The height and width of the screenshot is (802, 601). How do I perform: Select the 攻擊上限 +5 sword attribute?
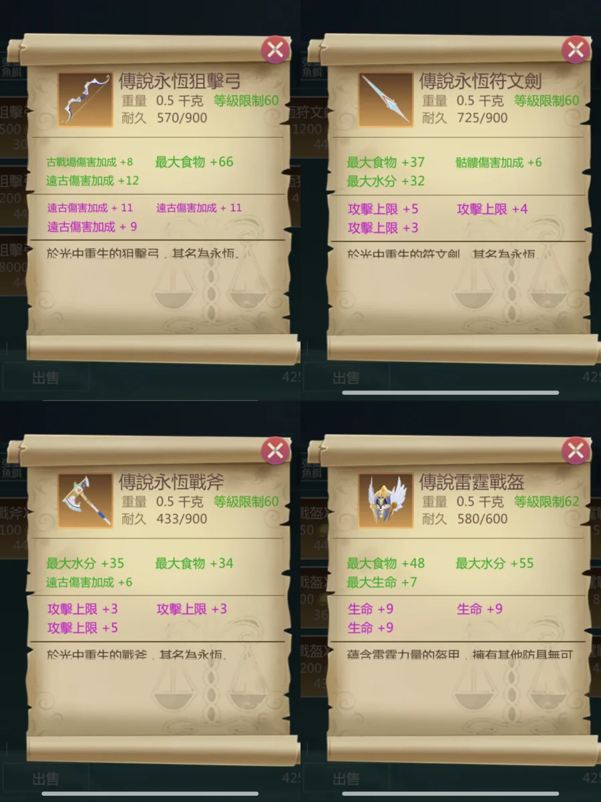point(383,209)
